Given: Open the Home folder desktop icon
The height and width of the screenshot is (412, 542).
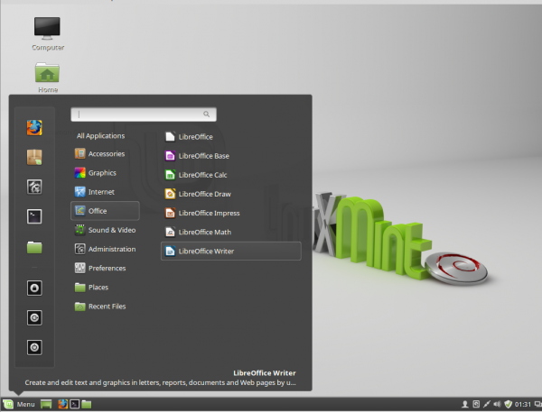Looking at the screenshot, I should 47,78.
